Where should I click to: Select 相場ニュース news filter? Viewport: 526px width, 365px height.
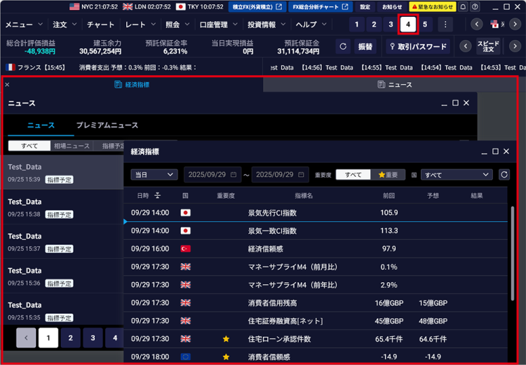tap(72, 146)
